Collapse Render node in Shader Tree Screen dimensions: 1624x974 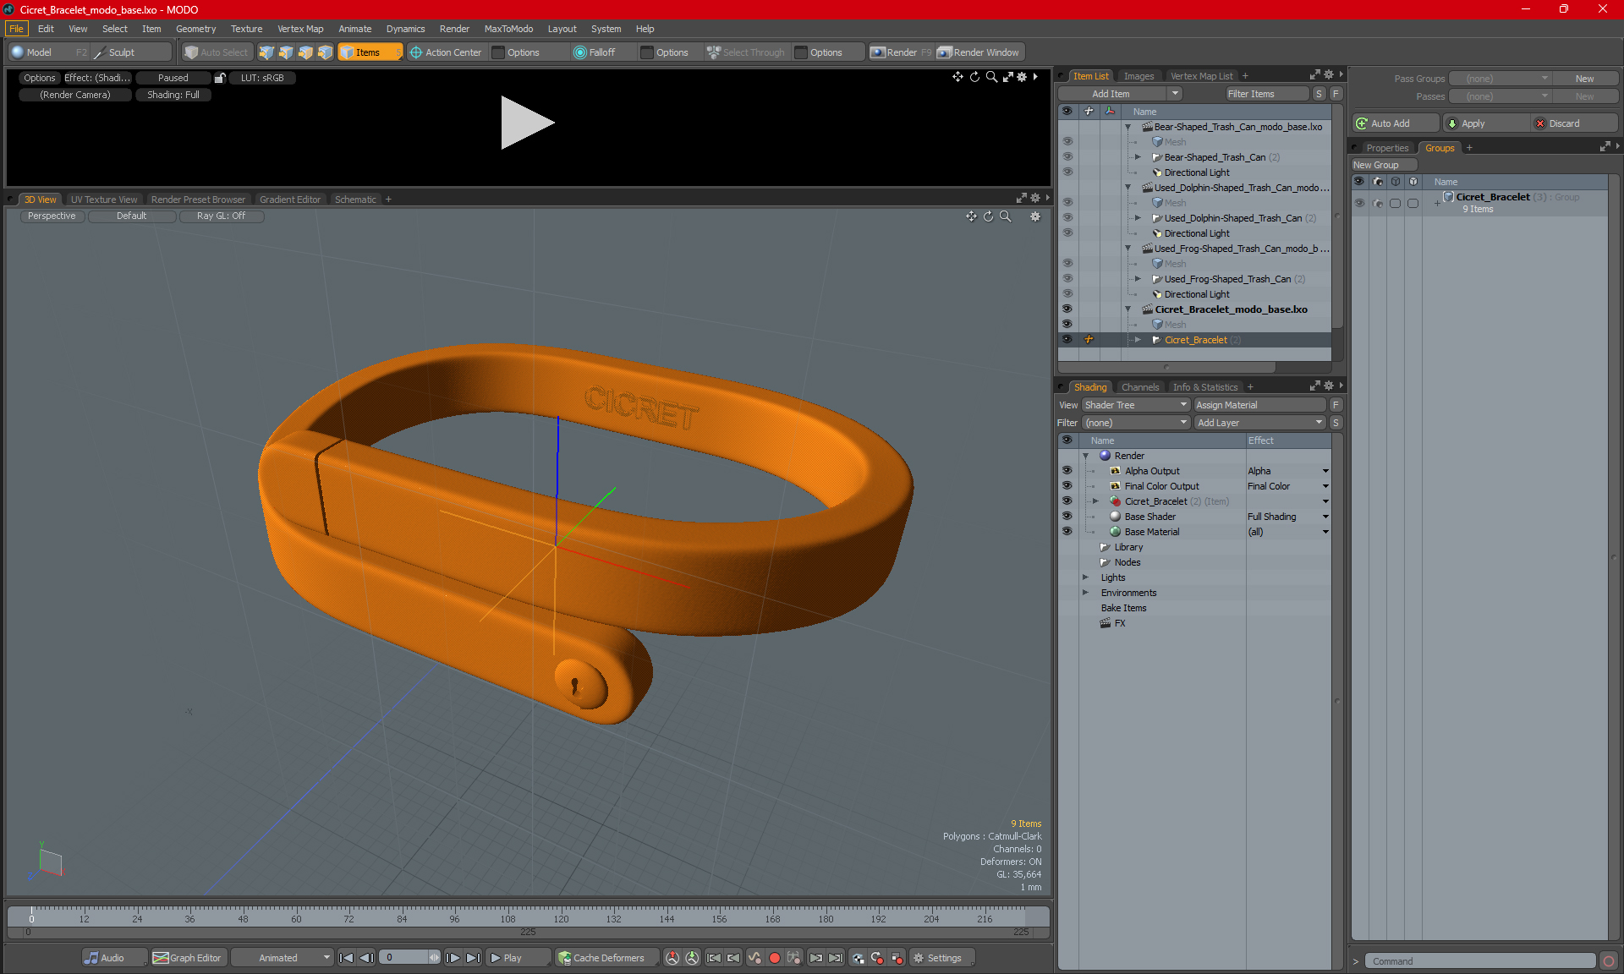1086,456
